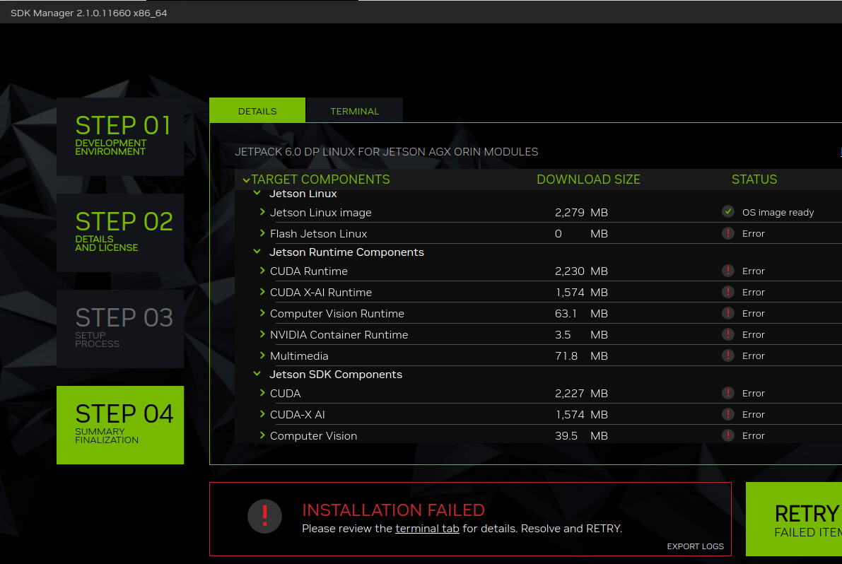Click RETRY FAILED ITEMS button
The image size is (842, 564).
(x=806, y=519)
